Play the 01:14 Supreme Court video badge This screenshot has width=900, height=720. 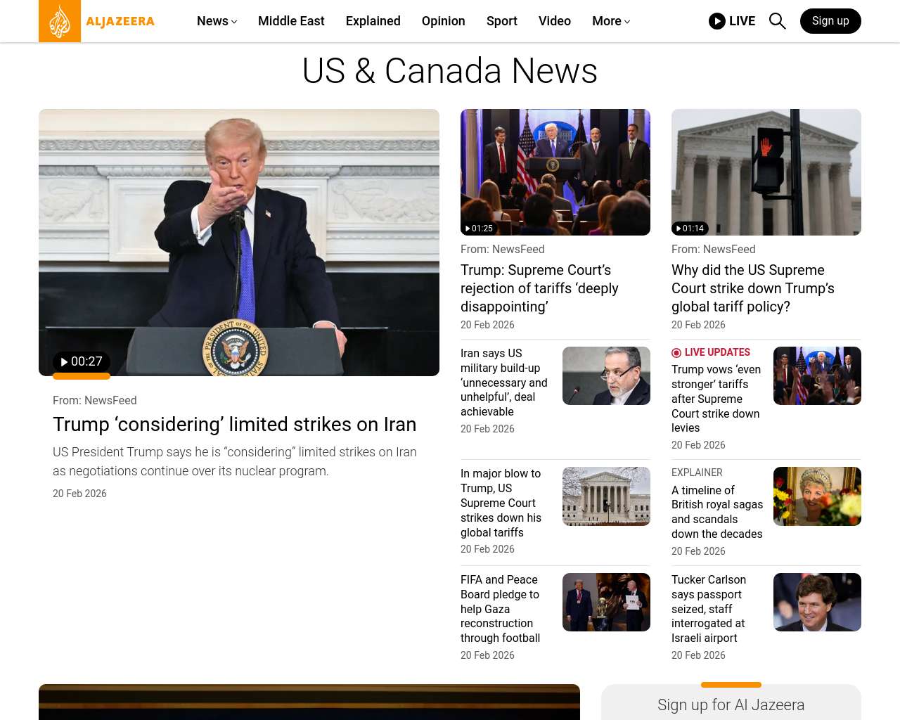690,229
